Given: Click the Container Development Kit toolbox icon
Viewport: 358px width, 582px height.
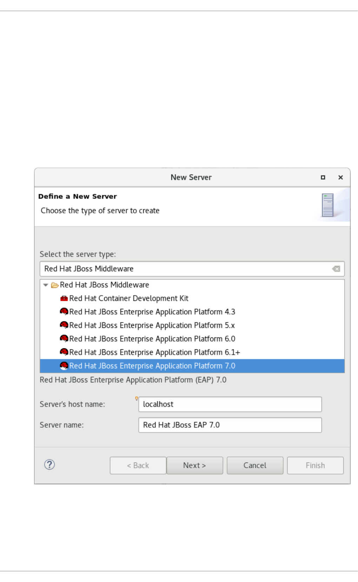Looking at the screenshot, I should tap(64, 298).
